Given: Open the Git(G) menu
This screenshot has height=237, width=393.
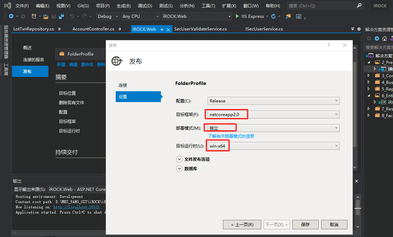Looking at the screenshot, I should coord(83,6).
